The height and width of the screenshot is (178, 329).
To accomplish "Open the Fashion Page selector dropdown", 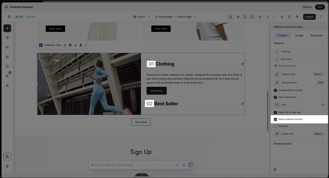I will tap(186, 17).
